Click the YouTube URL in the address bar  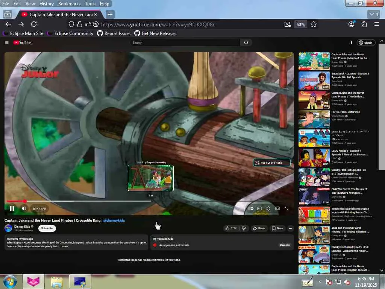158,24
